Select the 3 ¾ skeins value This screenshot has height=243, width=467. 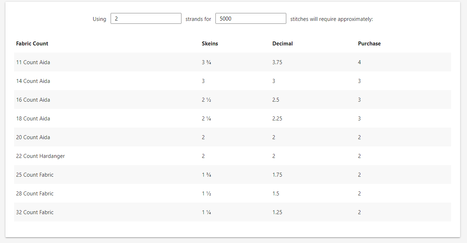[206, 62]
